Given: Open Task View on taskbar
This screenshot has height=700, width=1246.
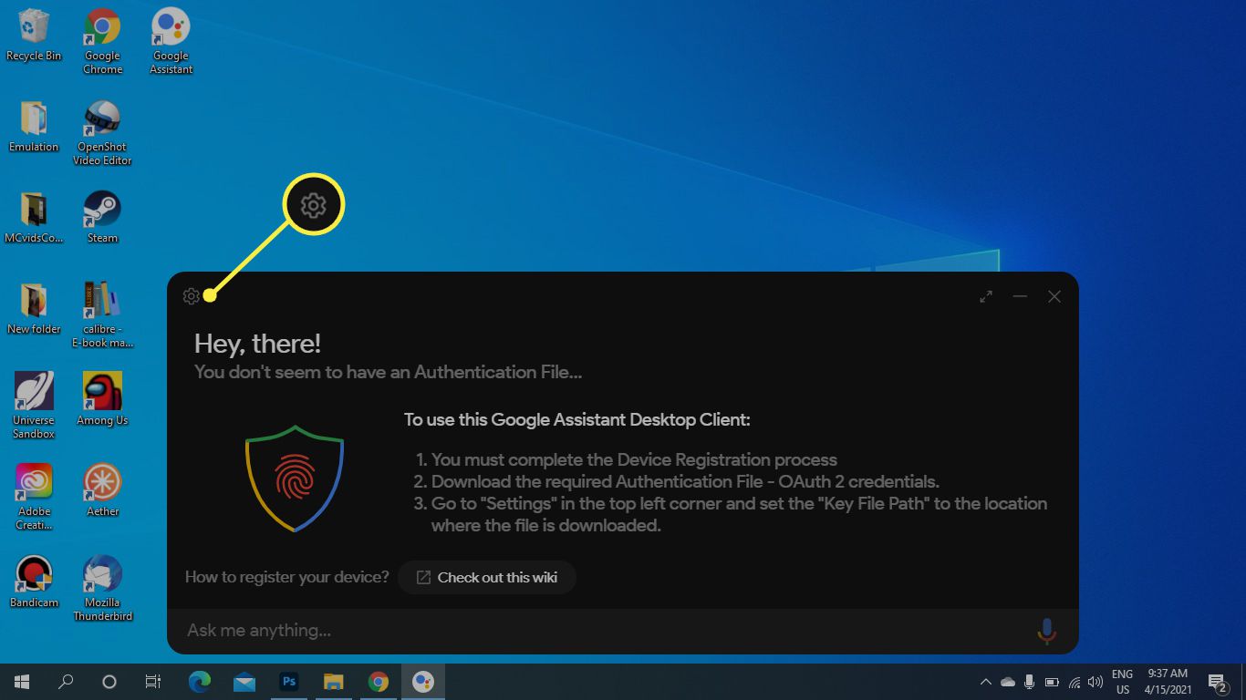Looking at the screenshot, I should 153,682.
